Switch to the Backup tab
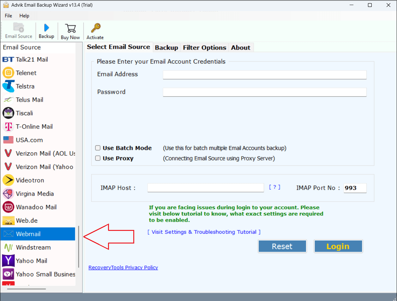 coord(166,47)
